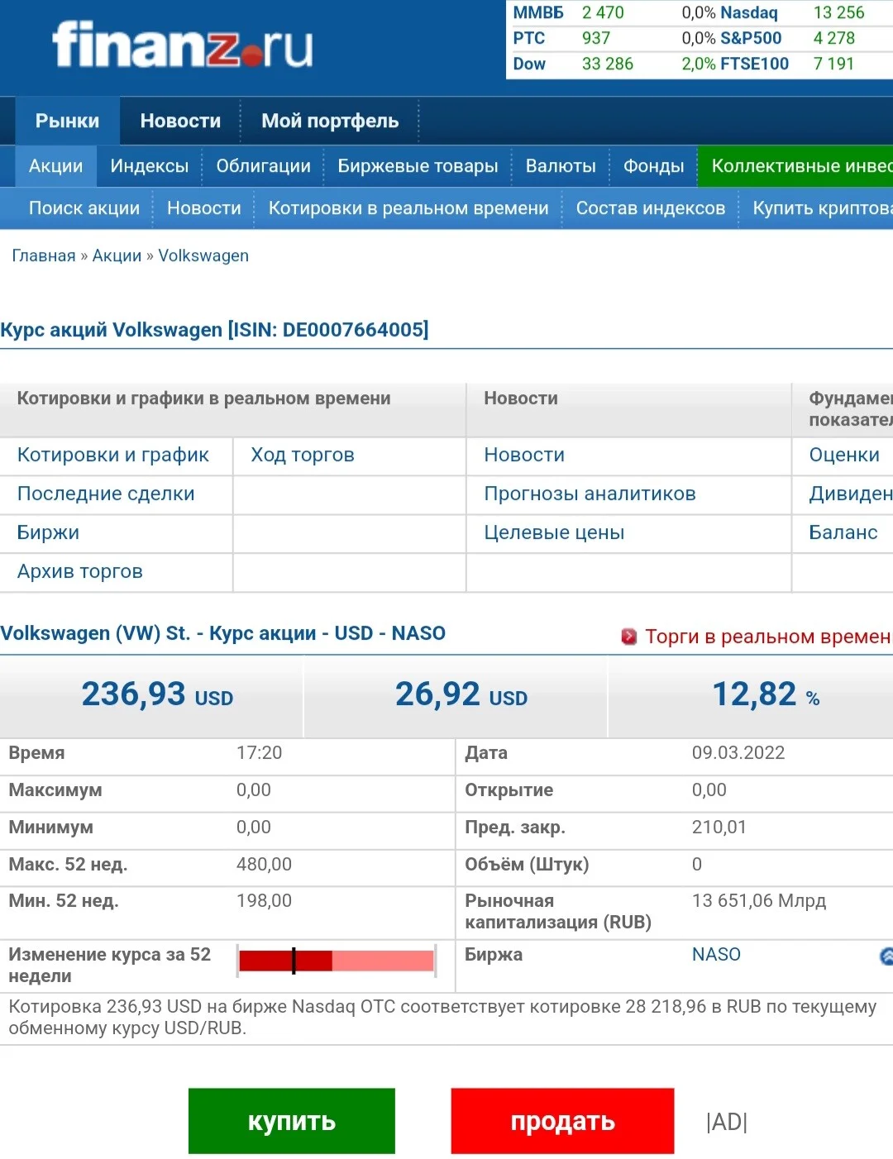Viewport: 893px width, 1159px height.
Task: Click the РТС index in ticker
Action: coord(529,38)
